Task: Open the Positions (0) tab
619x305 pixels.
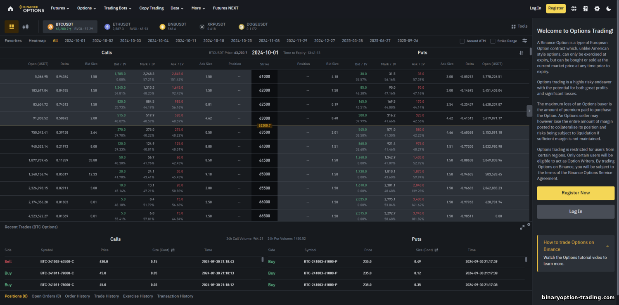Action: [x=16, y=296]
